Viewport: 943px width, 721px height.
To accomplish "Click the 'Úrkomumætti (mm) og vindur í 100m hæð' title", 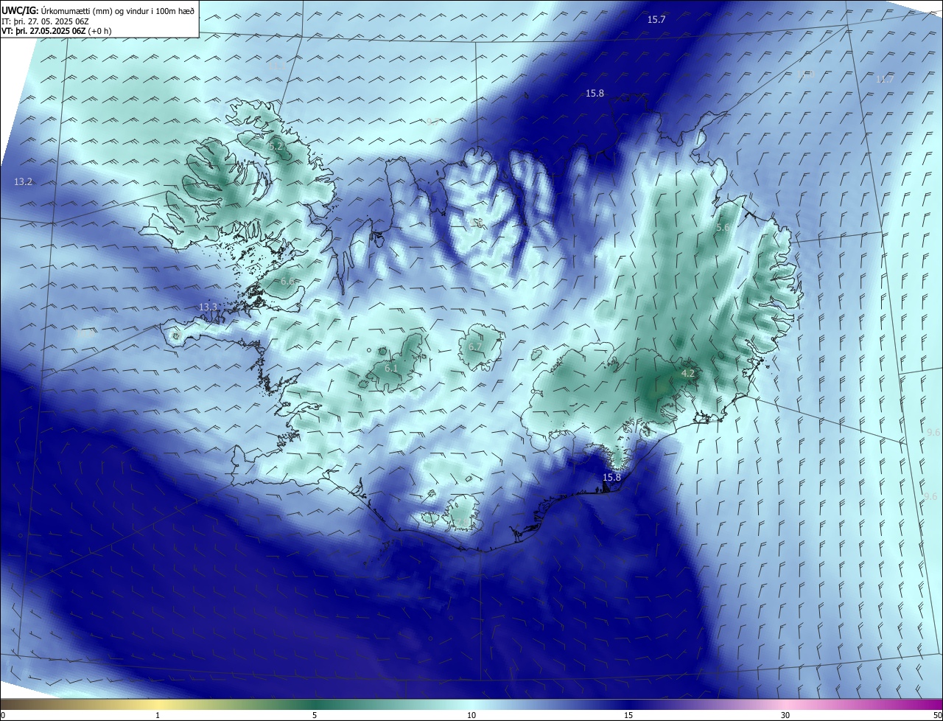I will pos(118,10).
